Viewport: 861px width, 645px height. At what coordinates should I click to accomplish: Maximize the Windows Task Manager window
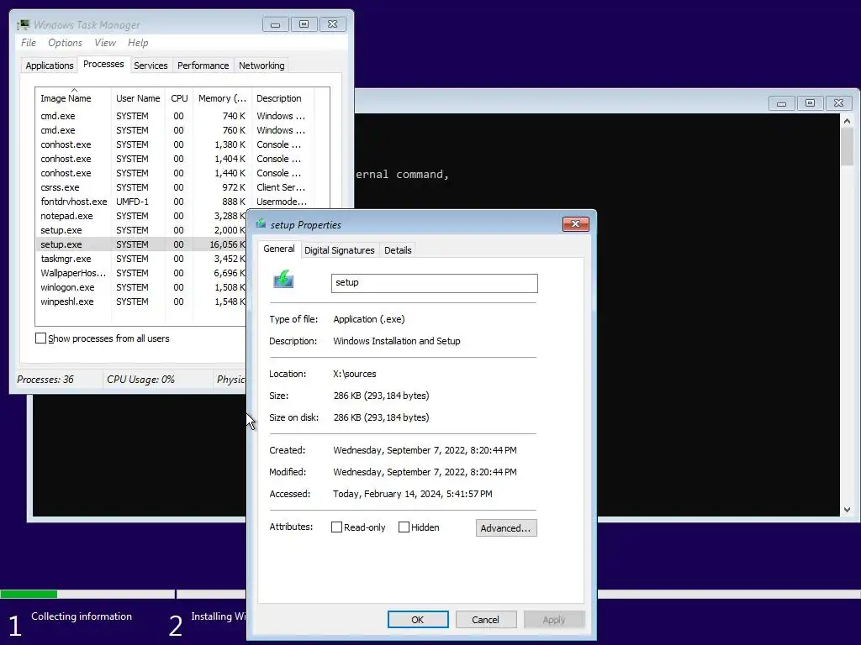coord(304,24)
